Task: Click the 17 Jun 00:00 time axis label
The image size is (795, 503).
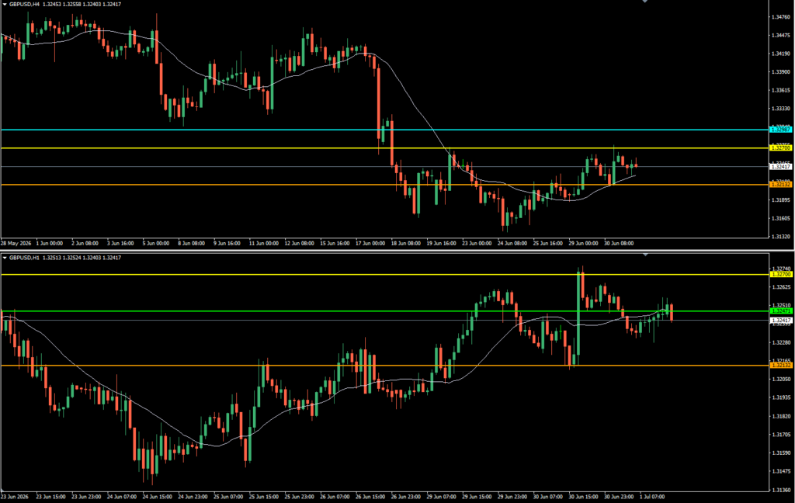Action: click(370, 244)
